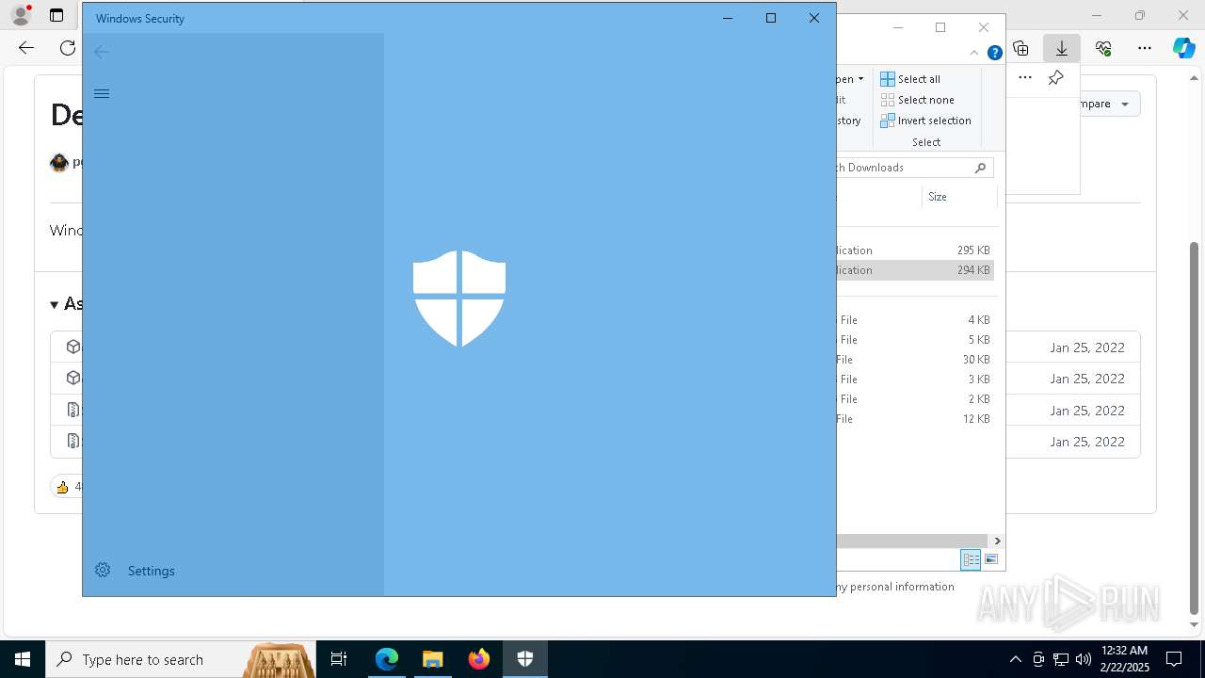Select the file row sized 295 KB

tap(915, 250)
